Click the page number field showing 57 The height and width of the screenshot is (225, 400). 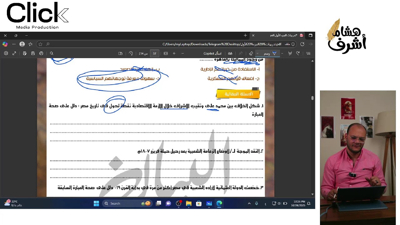pos(155,53)
